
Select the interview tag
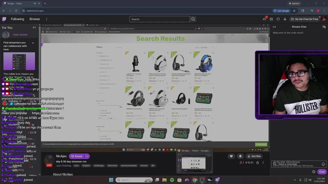112,165
